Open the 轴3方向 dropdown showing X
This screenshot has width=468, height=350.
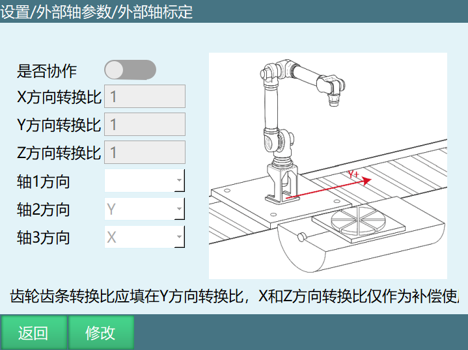point(145,237)
